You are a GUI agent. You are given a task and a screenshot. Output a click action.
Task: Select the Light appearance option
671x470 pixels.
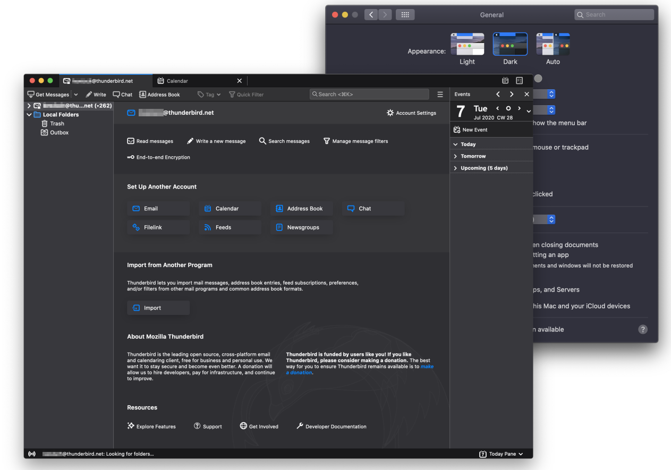point(467,45)
